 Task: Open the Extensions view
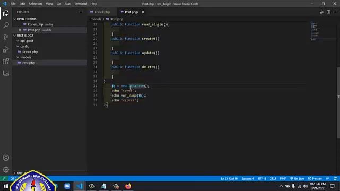6,62
